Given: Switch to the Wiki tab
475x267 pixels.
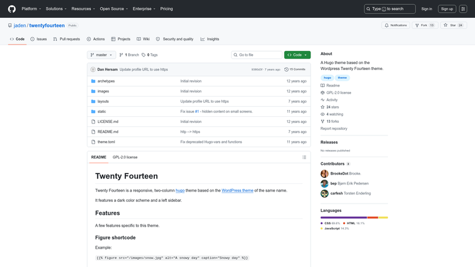Looking at the screenshot, I should [143, 39].
